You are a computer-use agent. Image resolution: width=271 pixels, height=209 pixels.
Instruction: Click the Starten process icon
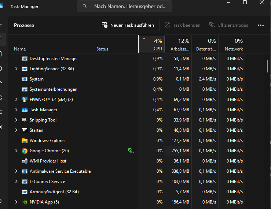pyautogui.click(x=24, y=130)
